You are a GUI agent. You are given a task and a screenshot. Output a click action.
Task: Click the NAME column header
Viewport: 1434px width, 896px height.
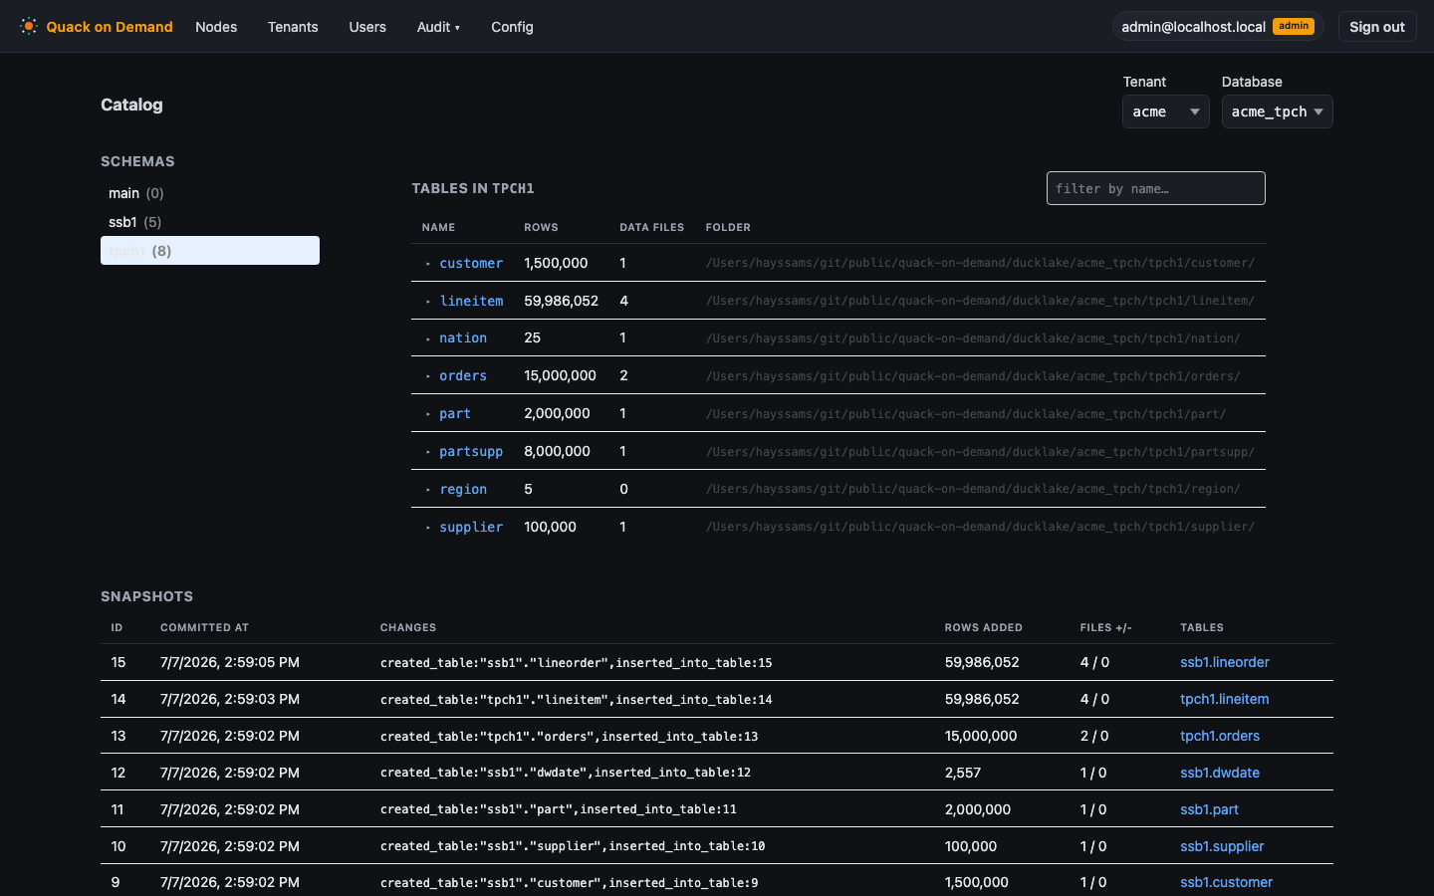click(x=438, y=227)
